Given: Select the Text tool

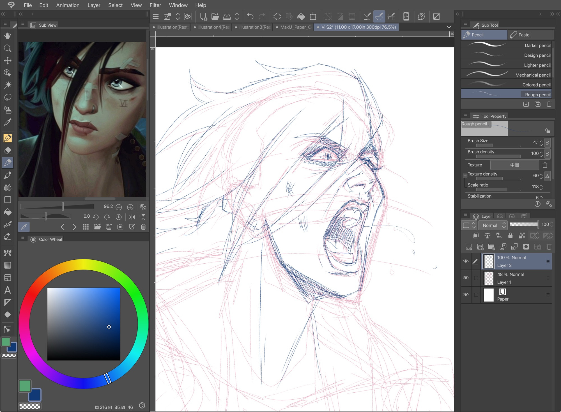Looking at the screenshot, I should pos(8,290).
